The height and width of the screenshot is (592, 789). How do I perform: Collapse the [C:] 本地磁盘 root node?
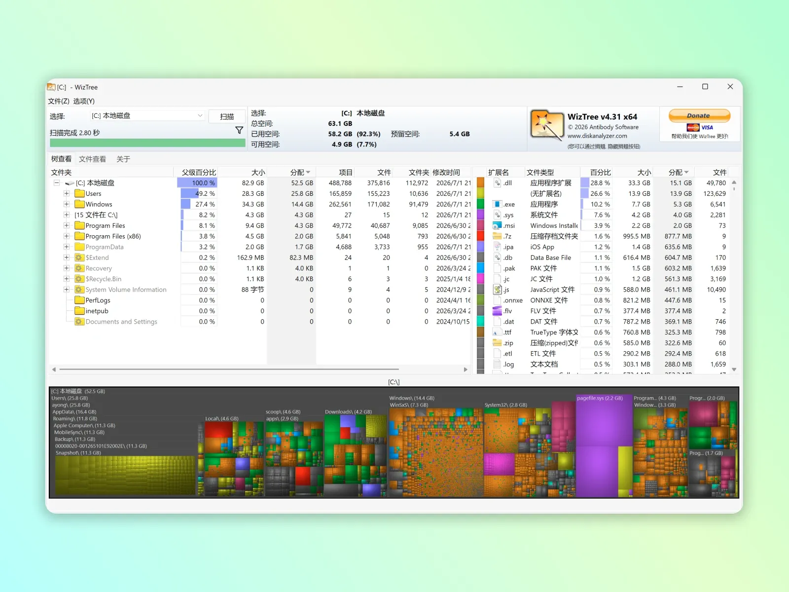click(57, 183)
